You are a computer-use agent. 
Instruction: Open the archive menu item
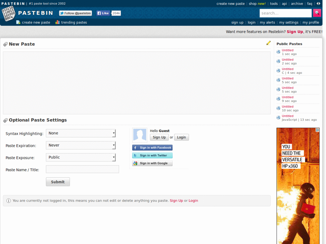coord(297,3)
